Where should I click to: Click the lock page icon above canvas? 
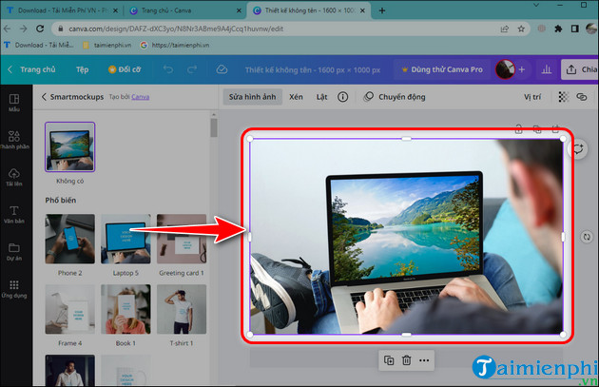[x=519, y=128]
